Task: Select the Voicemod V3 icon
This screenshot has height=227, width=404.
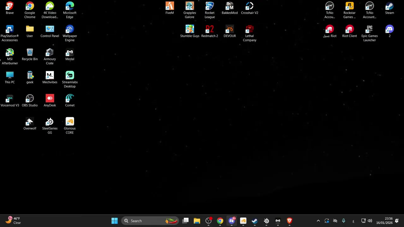Action: 10,101
